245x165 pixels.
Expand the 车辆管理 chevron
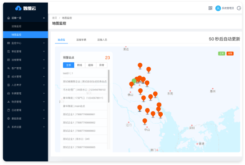(x=44, y=93)
